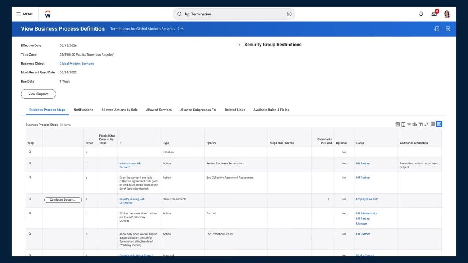Export page to Excel from header bar
The height and width of the screenshot is (263, 468).
click(x=437, y=29)
